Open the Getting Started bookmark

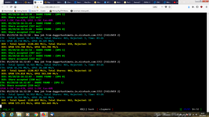(x=21, y=11)
